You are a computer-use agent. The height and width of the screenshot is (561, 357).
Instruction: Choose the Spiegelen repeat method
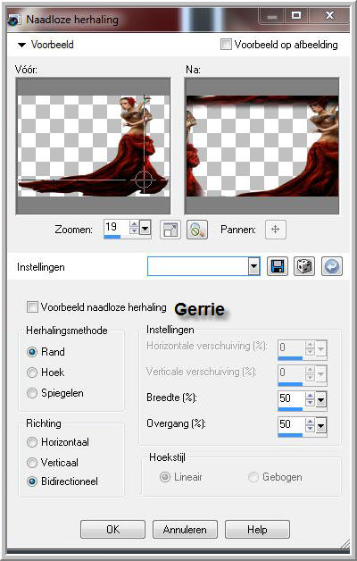click(32, 393)
